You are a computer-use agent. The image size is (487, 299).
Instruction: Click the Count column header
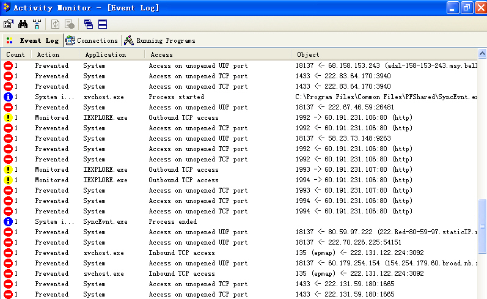(15, 55)
